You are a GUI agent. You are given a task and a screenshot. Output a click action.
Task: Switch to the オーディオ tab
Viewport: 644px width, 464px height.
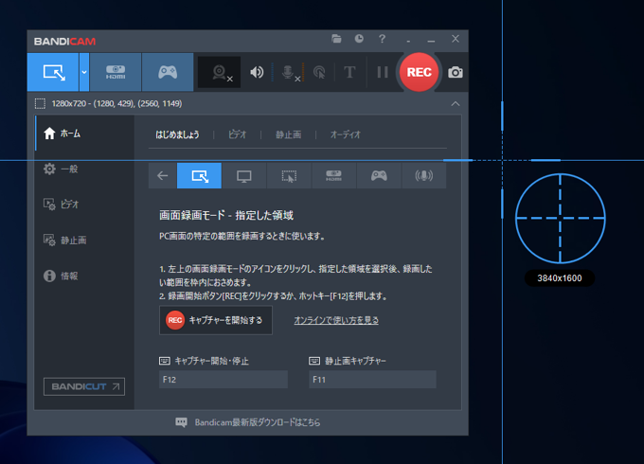point(346,134)
